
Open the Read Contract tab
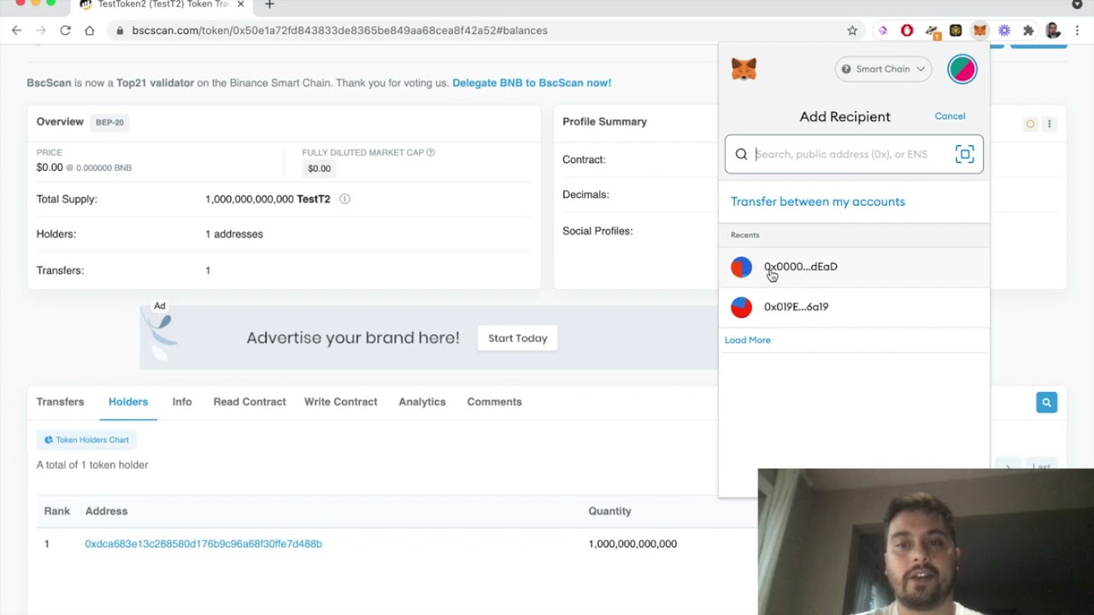[250, 401]
